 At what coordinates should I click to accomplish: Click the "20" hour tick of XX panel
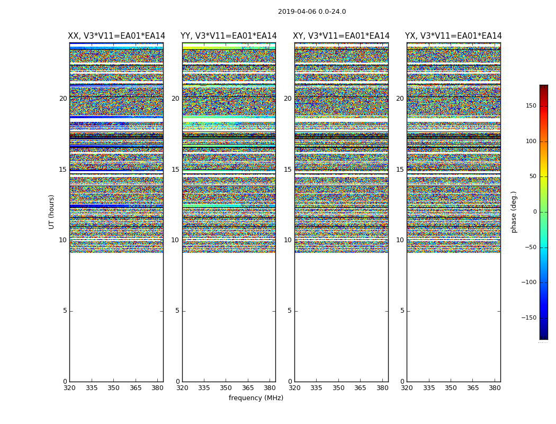click(x=63, y=99)
